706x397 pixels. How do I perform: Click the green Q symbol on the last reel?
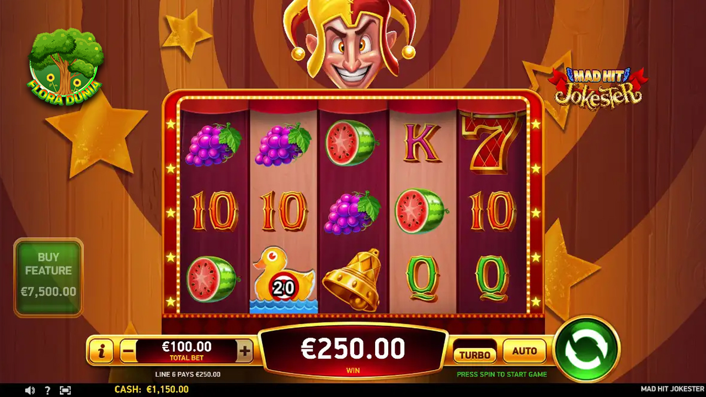(x=491, y=277)
